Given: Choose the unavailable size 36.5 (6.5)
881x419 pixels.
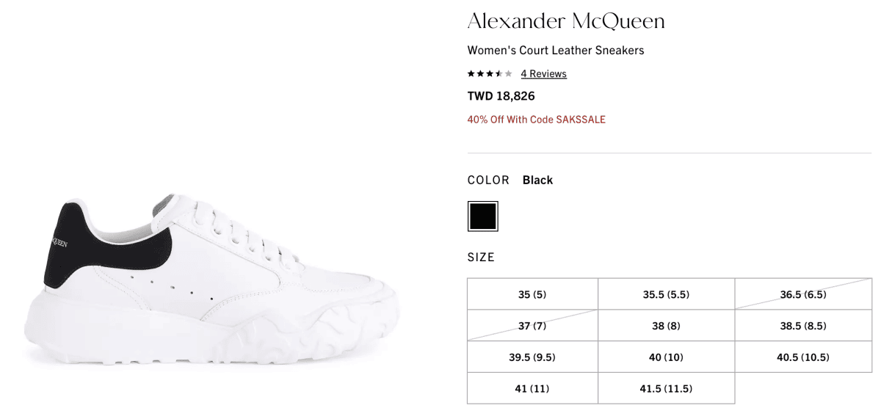Looking at the screenshot, I should 803,294.
